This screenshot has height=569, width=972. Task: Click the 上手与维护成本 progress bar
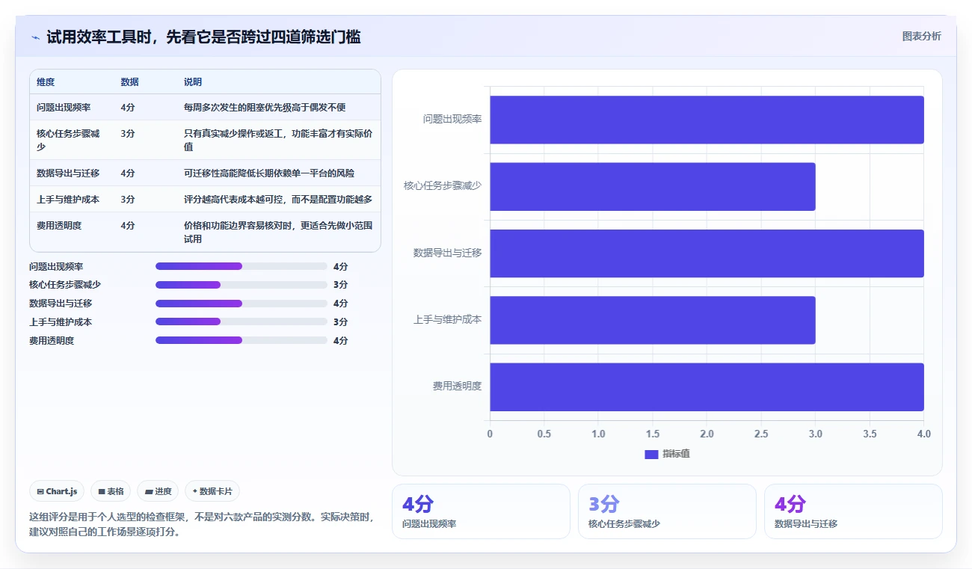pos(242,322)
